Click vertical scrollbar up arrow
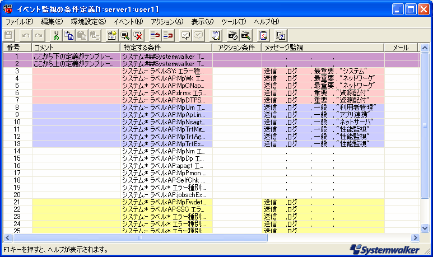The image size is (433, 257). (425, 48)
